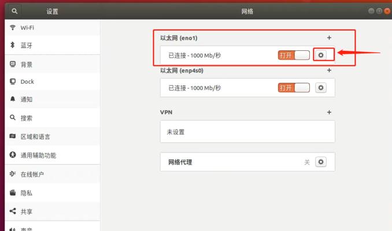Click the magnifier icon beside 搜索
This screenshot has width=392, height=231.
13,117
